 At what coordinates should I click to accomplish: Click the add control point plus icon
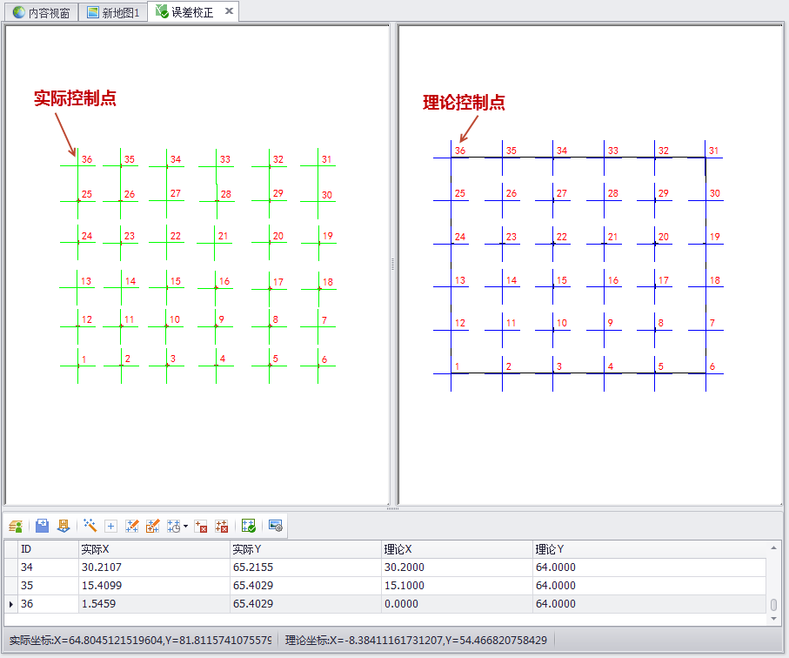click(x=110, y=526)
